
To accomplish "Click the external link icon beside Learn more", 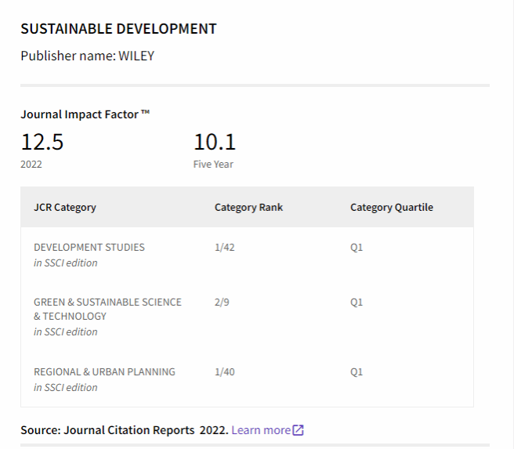I will 298,430.
